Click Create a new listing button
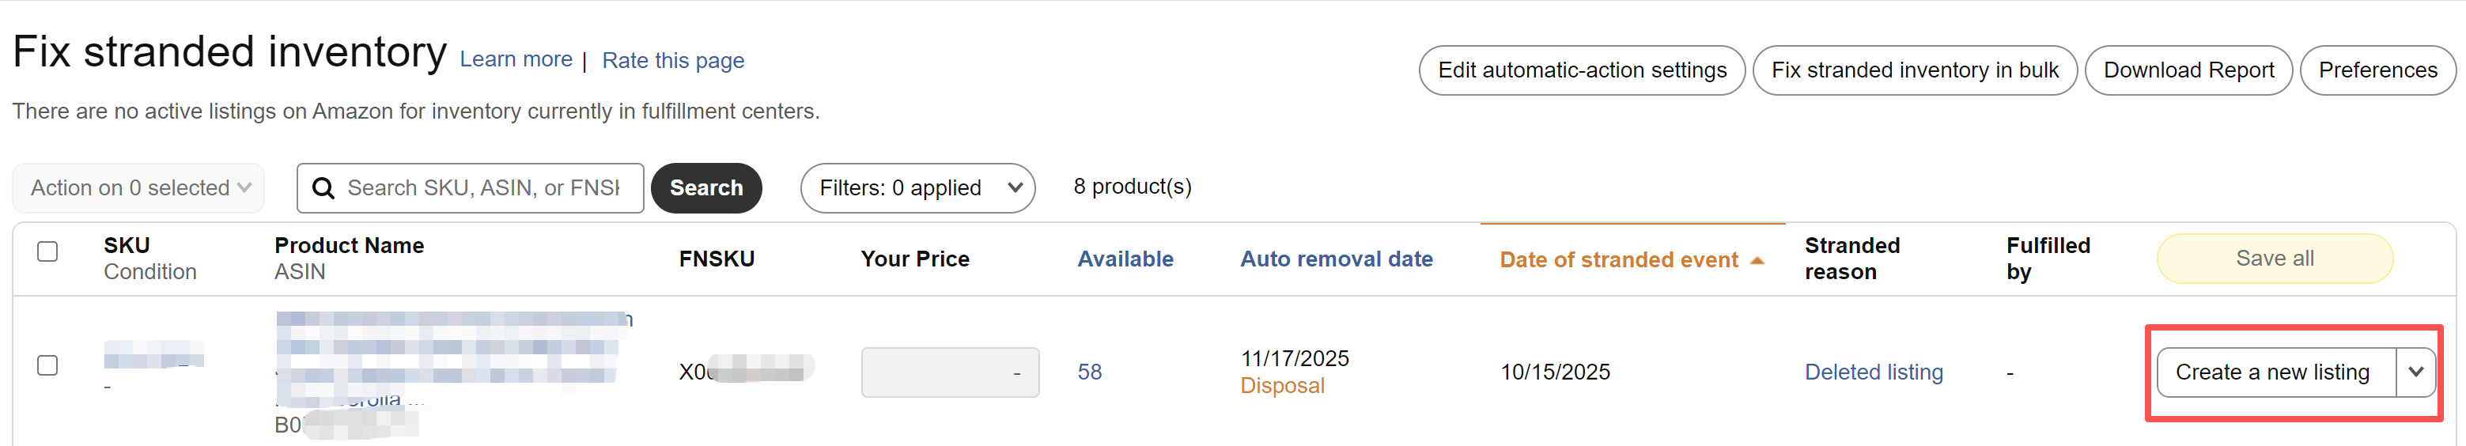 [x=2271, y=372]
